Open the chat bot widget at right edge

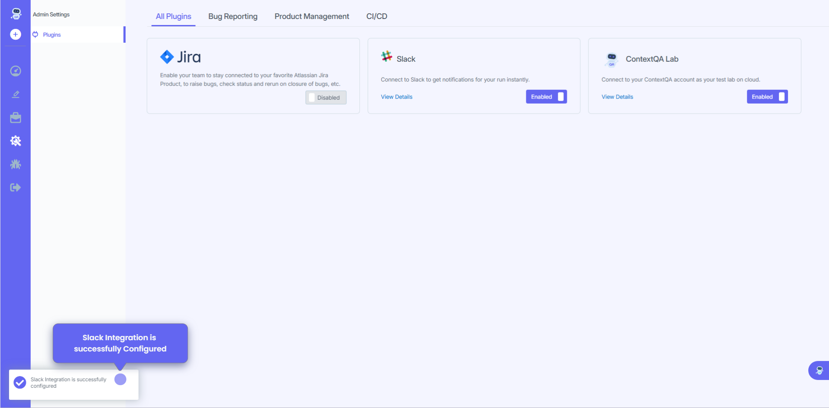coord(819,370)
